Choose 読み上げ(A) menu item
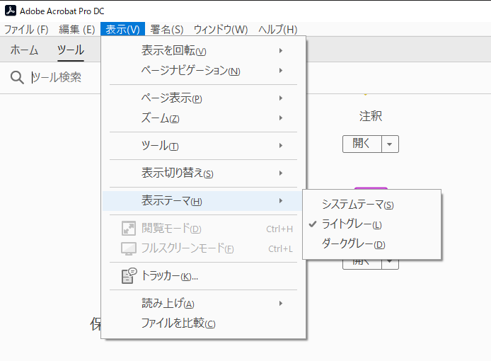The height and width of the screenshot is (361, 491). tap(203, 304)
